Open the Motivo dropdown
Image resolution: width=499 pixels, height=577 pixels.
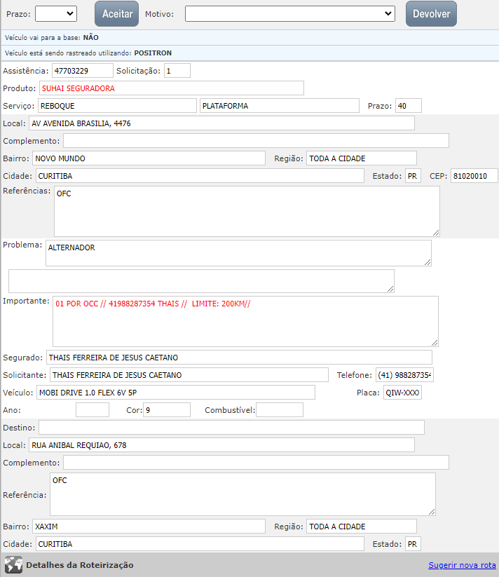[289, 14]
